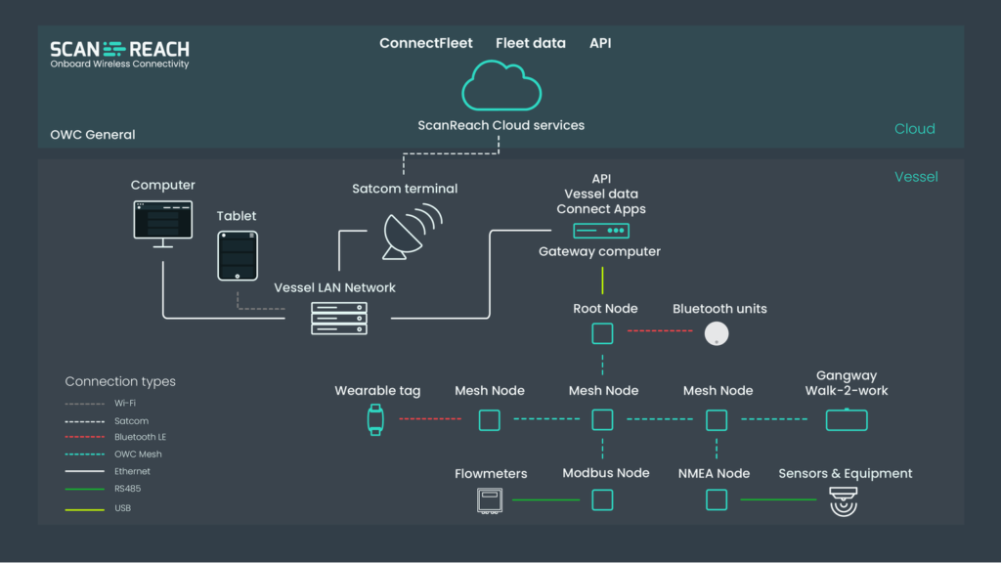Click the Flowmeters device icon

coord(489,501)
